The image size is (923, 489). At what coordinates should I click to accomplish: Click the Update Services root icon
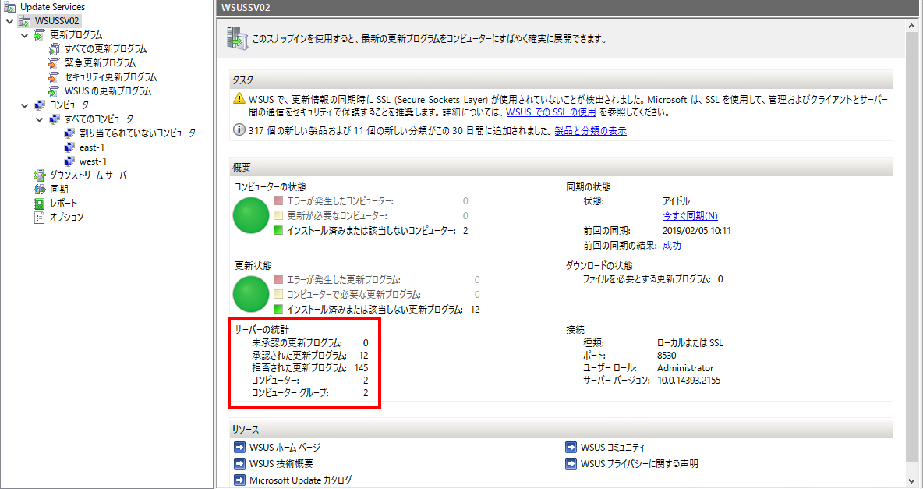[x=12, y=7]
